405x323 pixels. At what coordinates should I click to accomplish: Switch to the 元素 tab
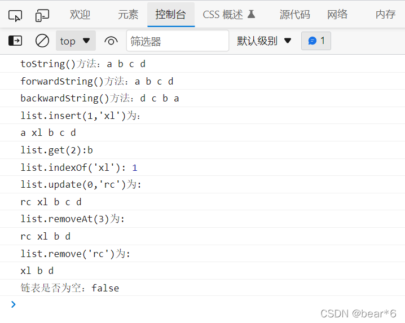(x=128, y=15)
